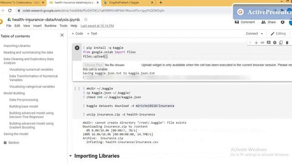Image resolution: width=292 pixels, height=164 pixels.
Task: Open the Runtime menu
Action: click(51, 26)
